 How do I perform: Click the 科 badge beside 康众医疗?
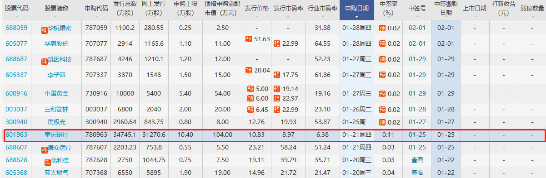point(45,150)
